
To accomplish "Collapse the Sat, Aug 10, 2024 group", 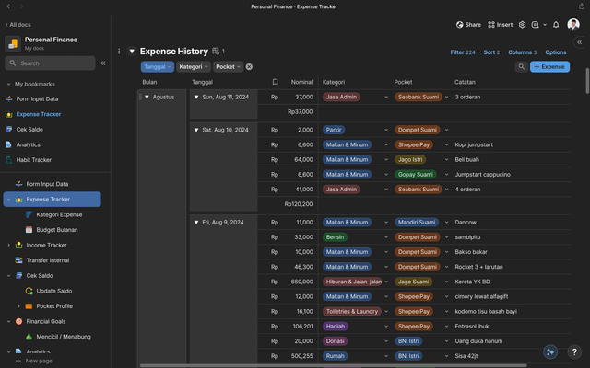I will coord(196,130).
